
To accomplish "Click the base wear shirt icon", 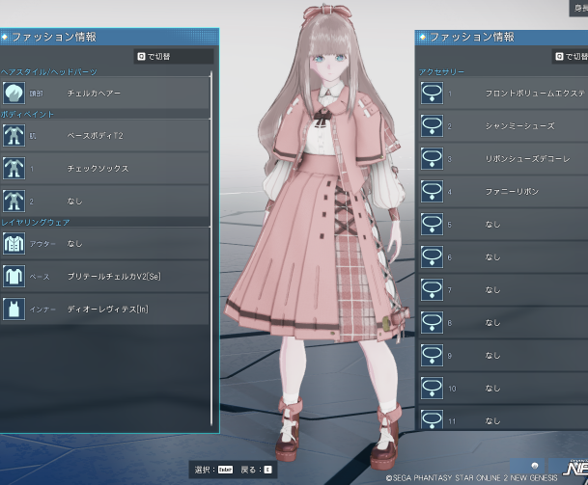I will (14, 277).
